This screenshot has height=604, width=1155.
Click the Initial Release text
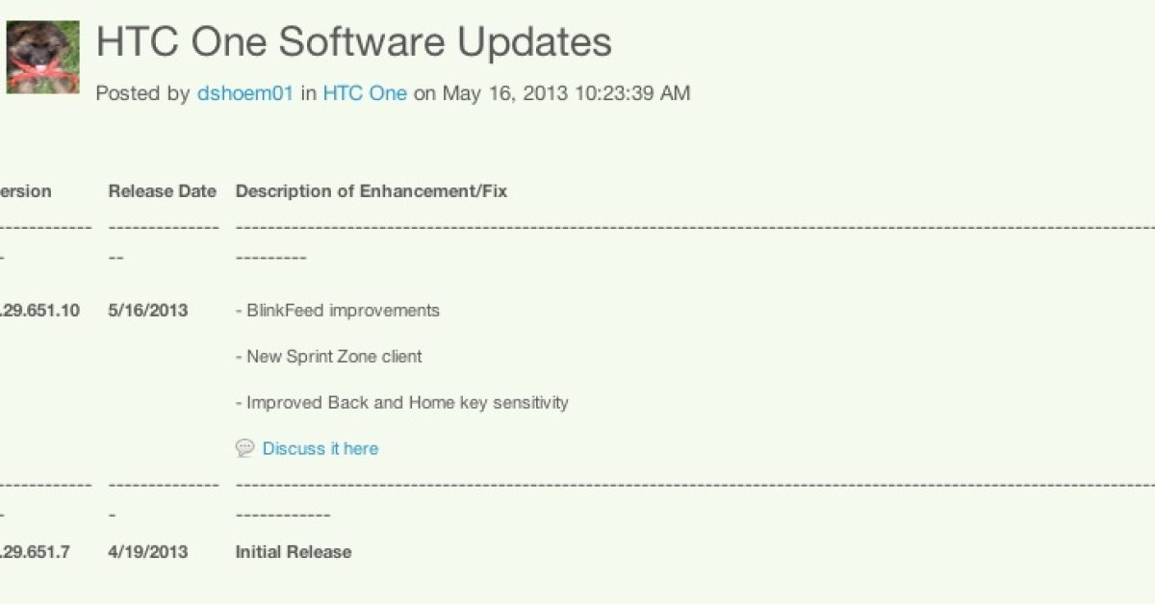(x=294, y=552)
